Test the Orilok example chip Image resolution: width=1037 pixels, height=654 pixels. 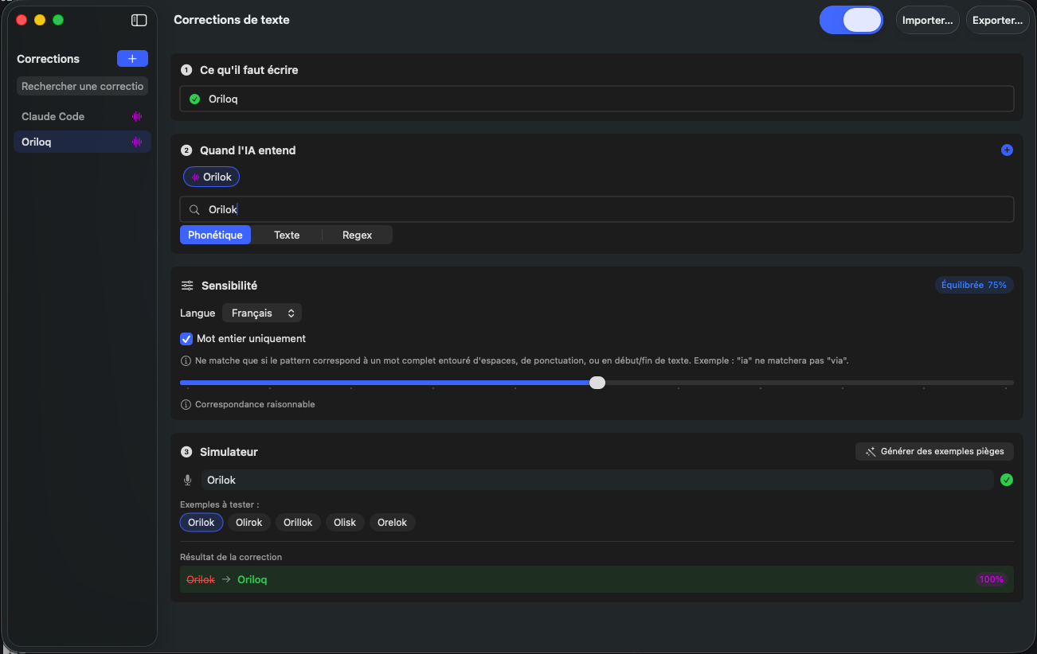pyautogui.click(x=202, y=523)
